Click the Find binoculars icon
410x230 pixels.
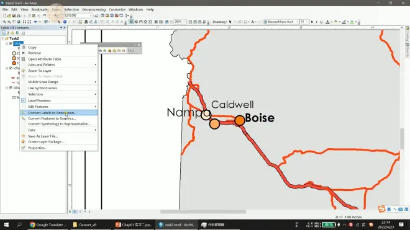86,22
